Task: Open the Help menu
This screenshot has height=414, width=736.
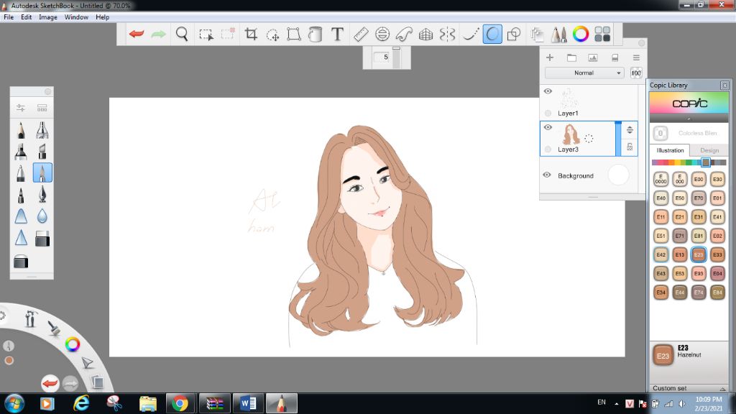Action: [102, 17]
